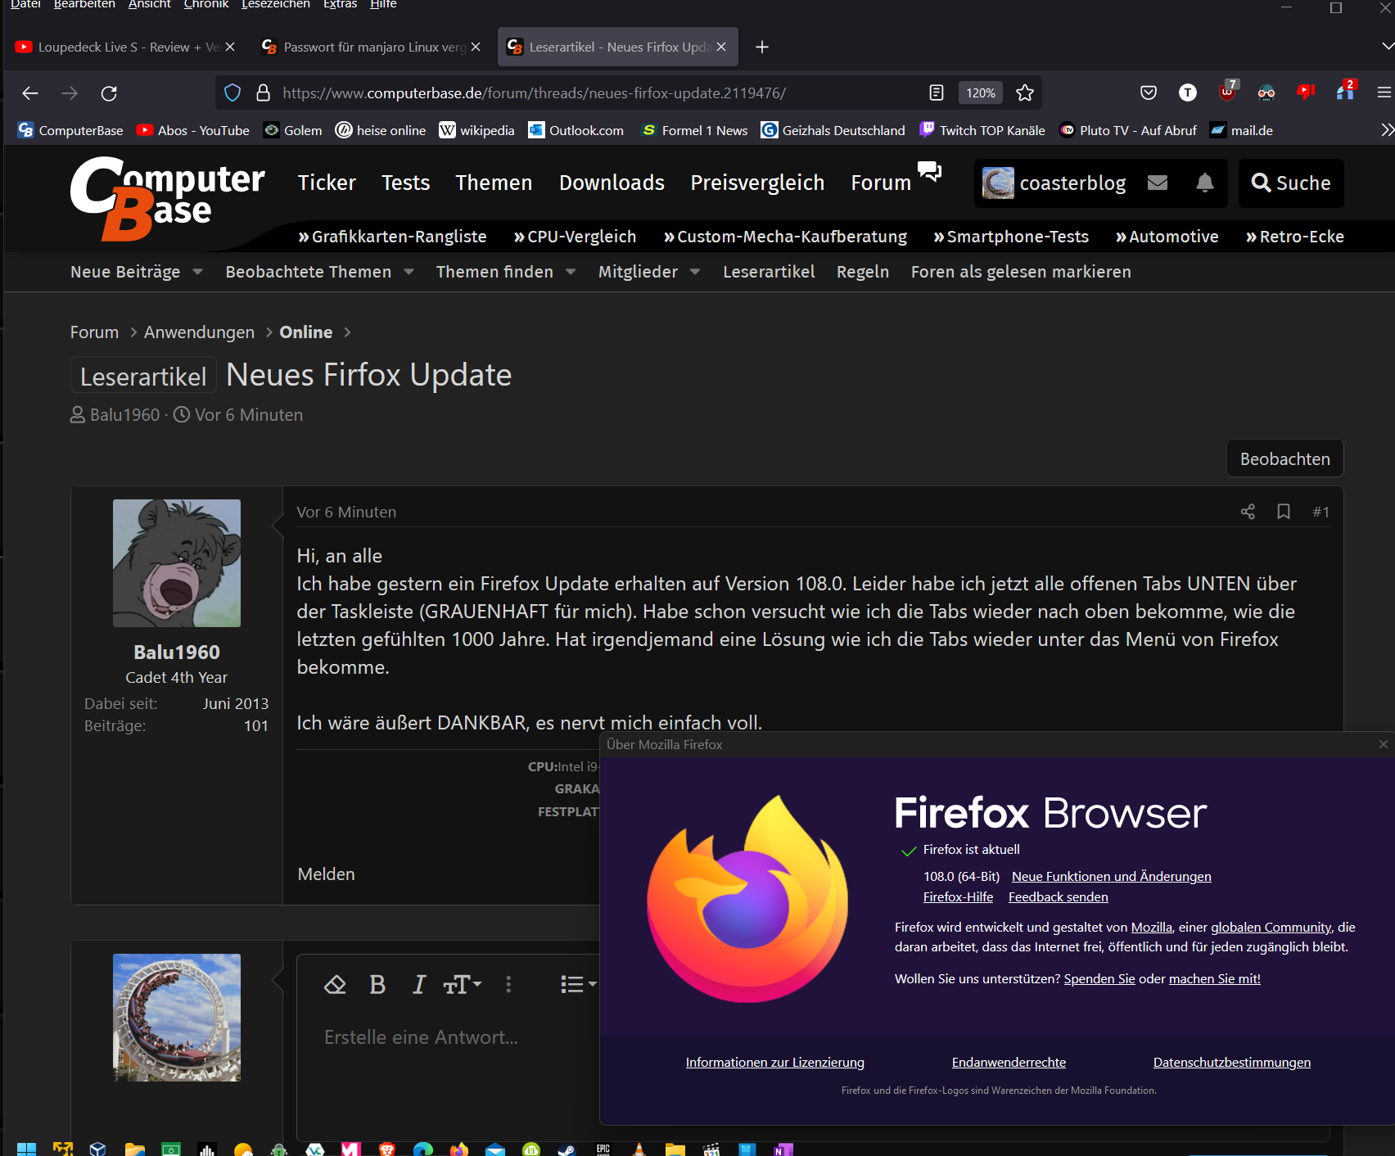Viewport: 1395px width, 1156px height.
Task: Open list options dropdown in editor
Action: (579, 984)
